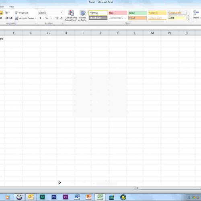The image size is (201, 201).
Task: Click the Increase Decimal icon
Action: pyautogui.click(x=57, y=18)
